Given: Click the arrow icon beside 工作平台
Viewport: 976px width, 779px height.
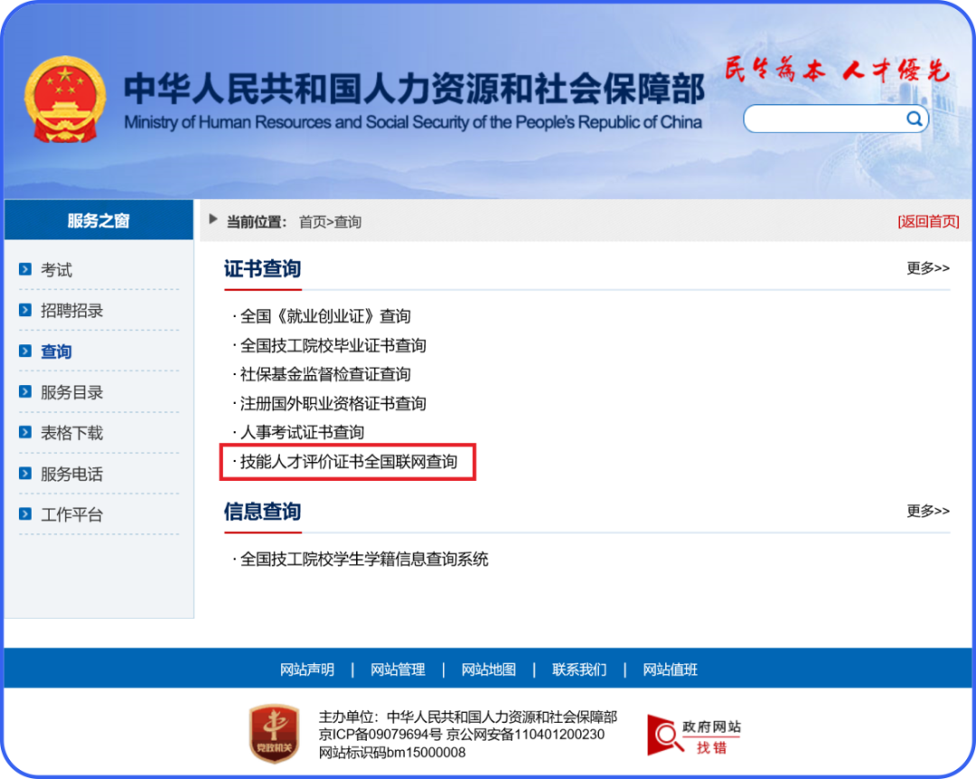Looking at the screenshot, I should [25, 513].
